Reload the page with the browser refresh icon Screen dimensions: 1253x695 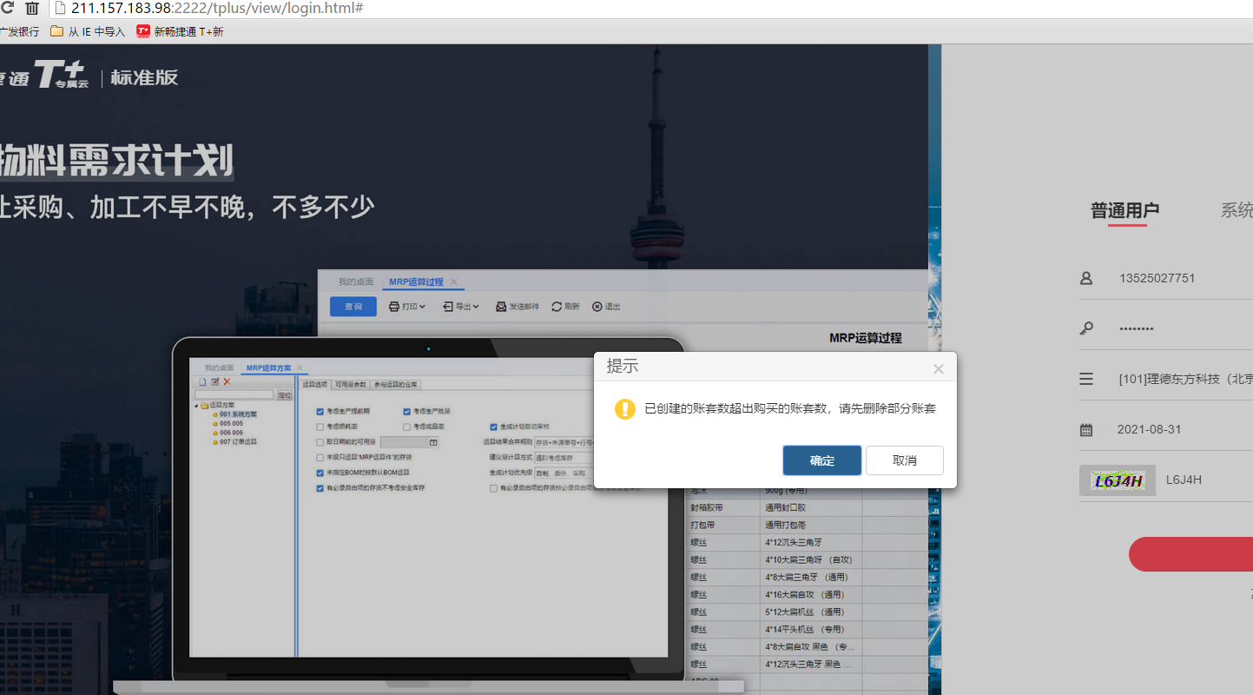click(7, 8)
